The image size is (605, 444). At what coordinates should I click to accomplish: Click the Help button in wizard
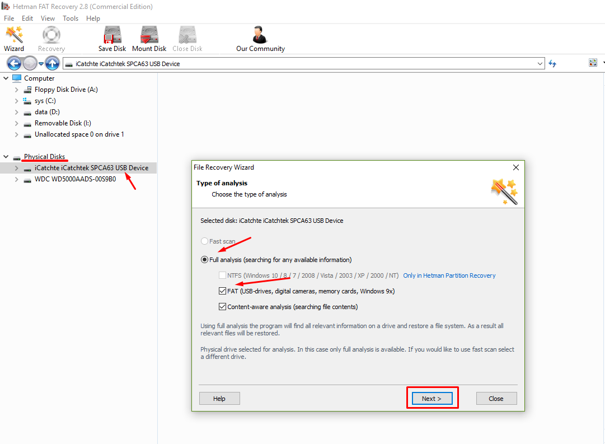(219, 399)
